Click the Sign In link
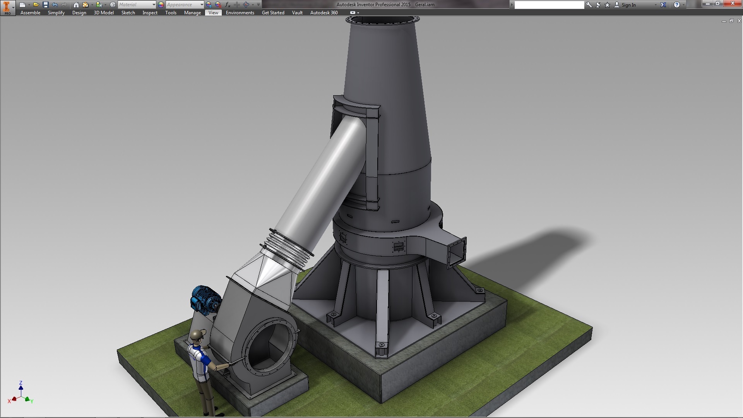This screenshot has width=743, height=418. [628, 5]
